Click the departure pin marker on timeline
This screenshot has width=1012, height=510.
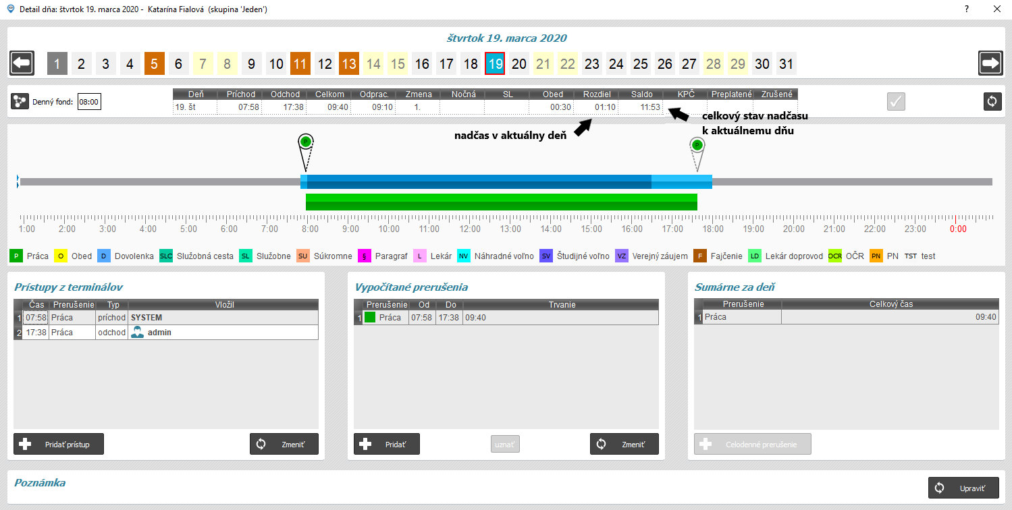[x=697, y=146]
